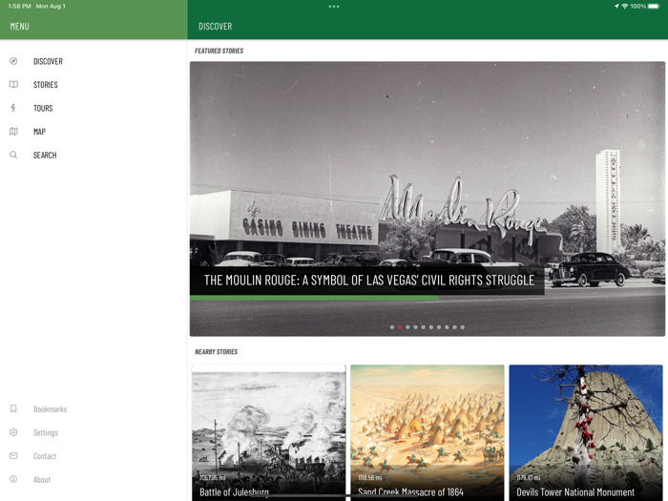
Task: Select the sixth carousel page dot
Action: (x=431, y=327)
